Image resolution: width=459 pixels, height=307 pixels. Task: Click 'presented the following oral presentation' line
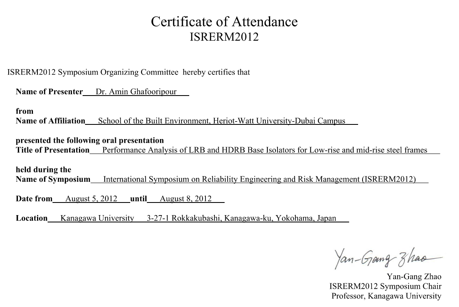(90, 141)
